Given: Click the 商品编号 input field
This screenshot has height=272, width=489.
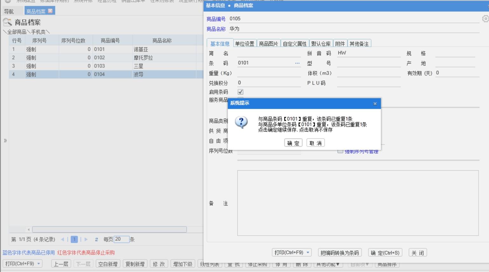Looking at the screenshot, I should (354, 19).
